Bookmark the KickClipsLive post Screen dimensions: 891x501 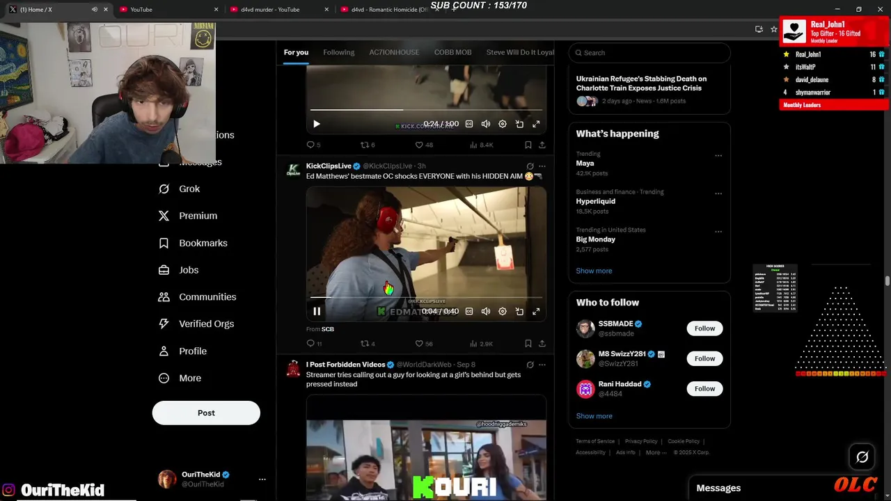click(x=528, y=344)
